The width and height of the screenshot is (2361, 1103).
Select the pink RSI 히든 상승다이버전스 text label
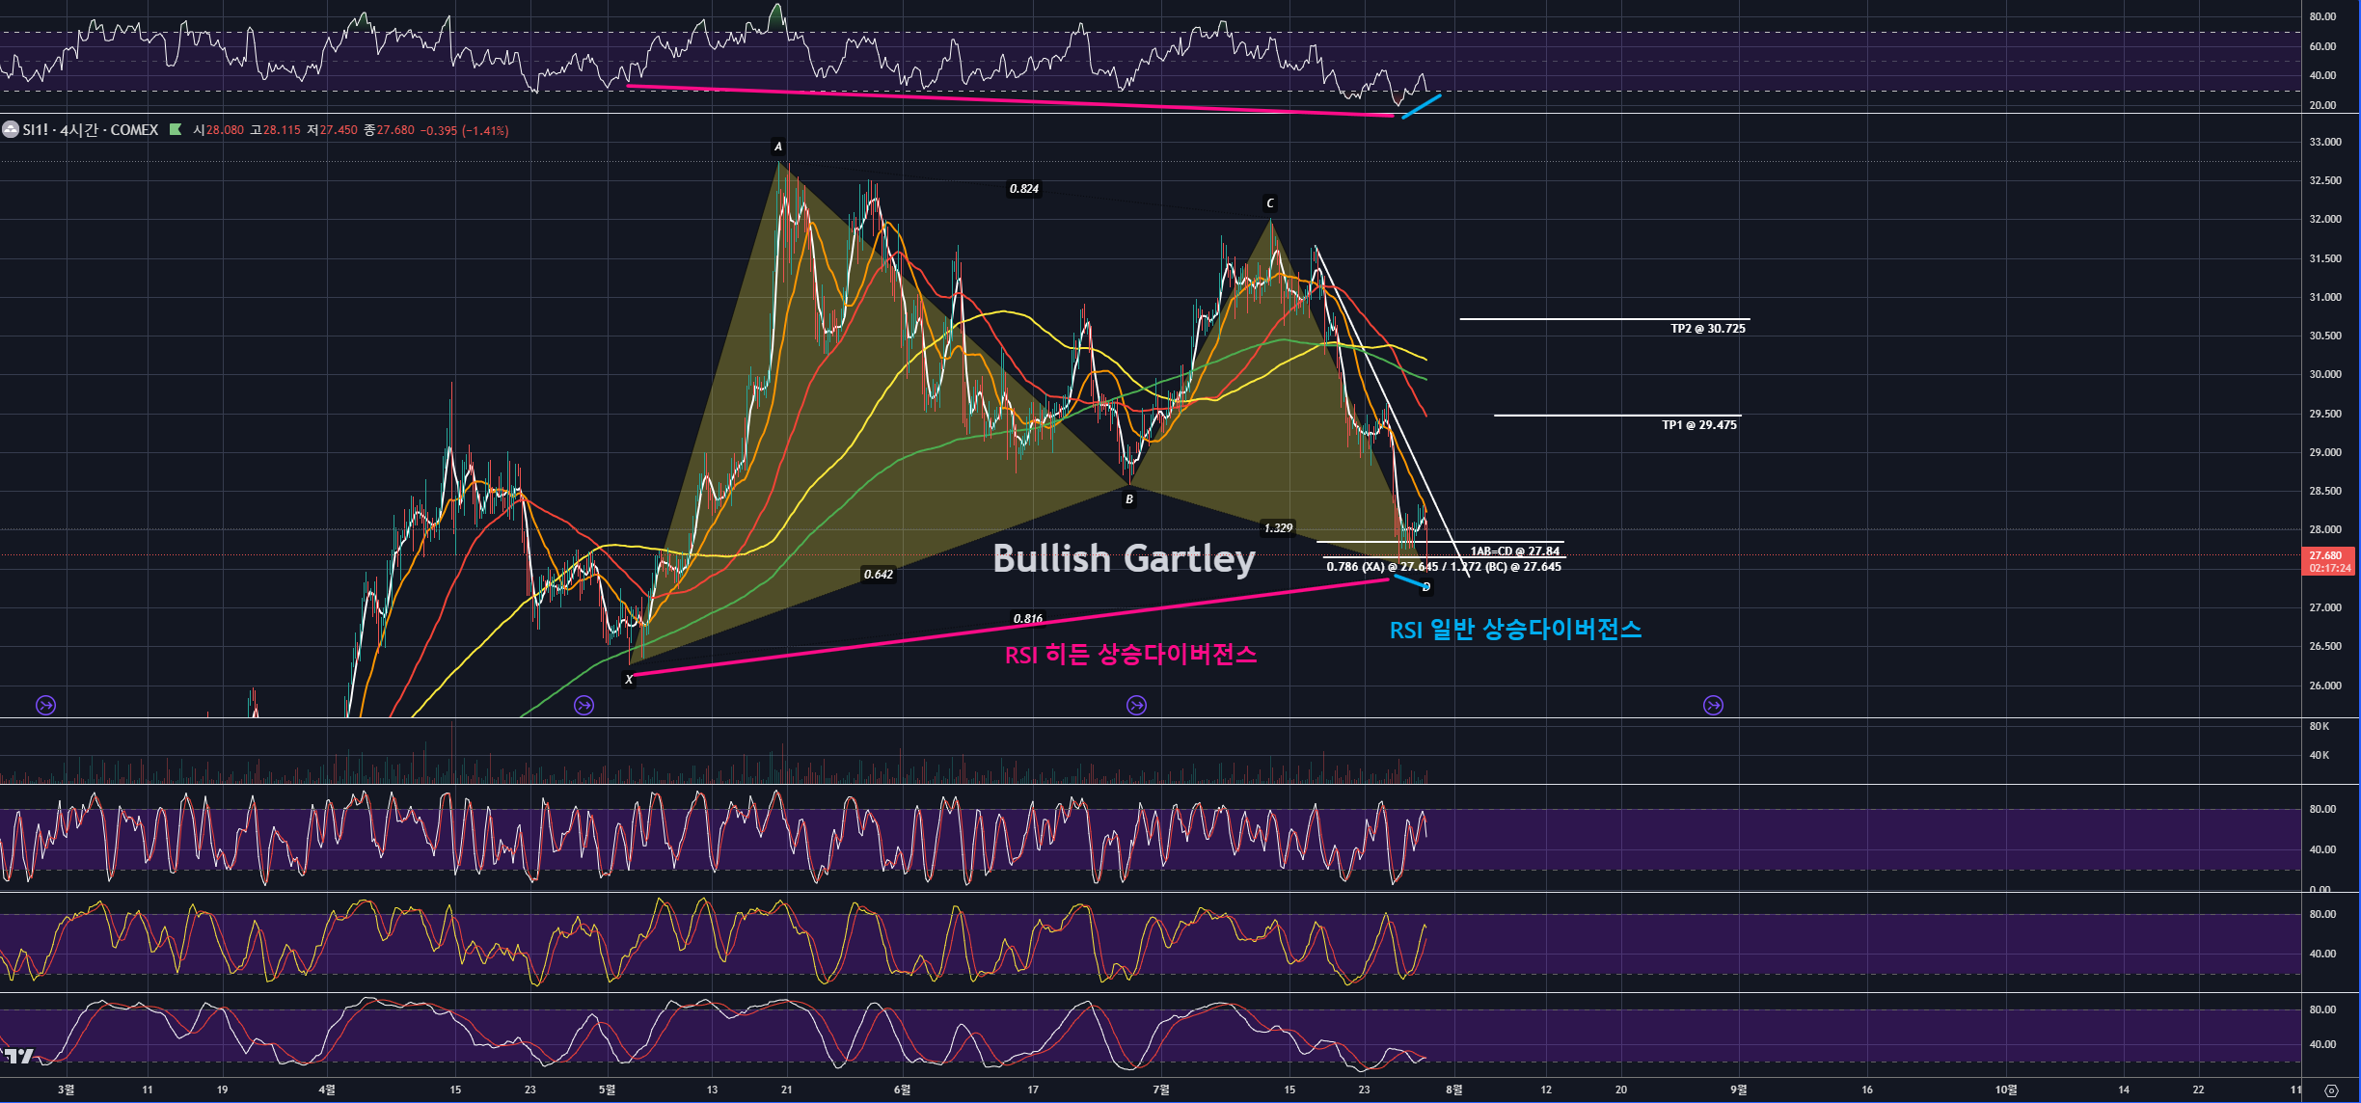(x=1130, y=655)
